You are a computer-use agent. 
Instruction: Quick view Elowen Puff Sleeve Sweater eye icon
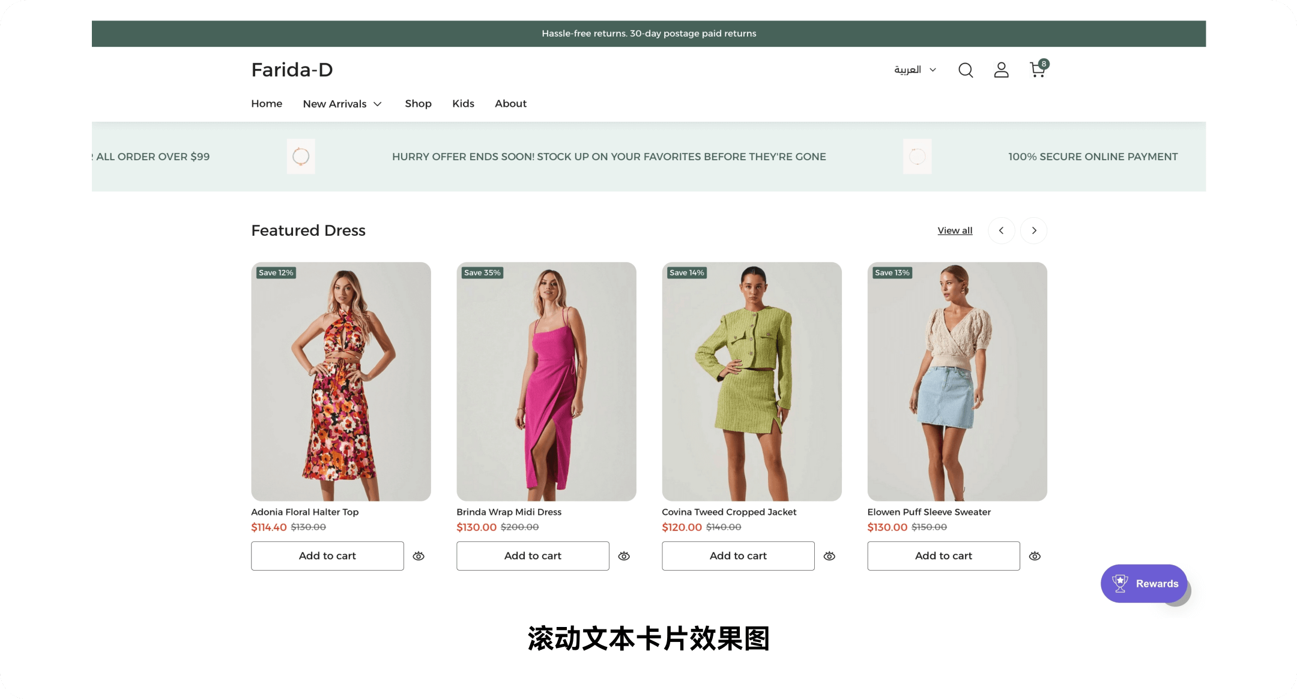[1035, 556]
